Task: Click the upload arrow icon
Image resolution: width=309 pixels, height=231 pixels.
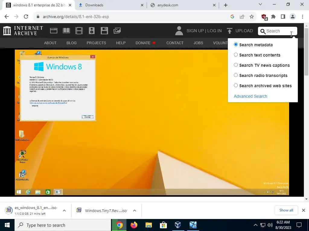Action: [229, 31]
